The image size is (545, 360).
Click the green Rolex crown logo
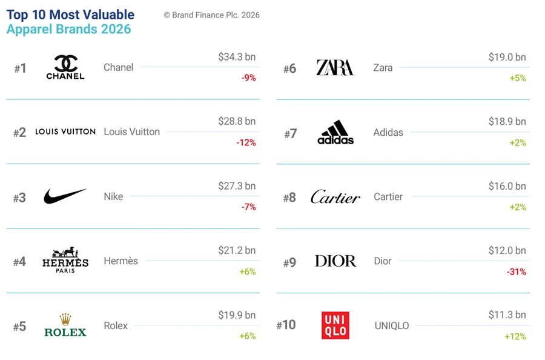pos(65,325)
